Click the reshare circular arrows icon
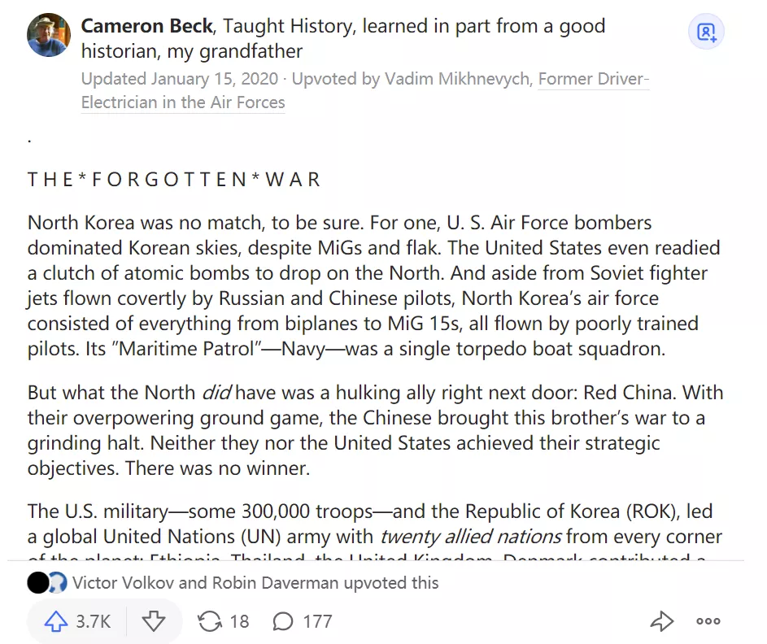The image size is (767, 644). (210, 622)
